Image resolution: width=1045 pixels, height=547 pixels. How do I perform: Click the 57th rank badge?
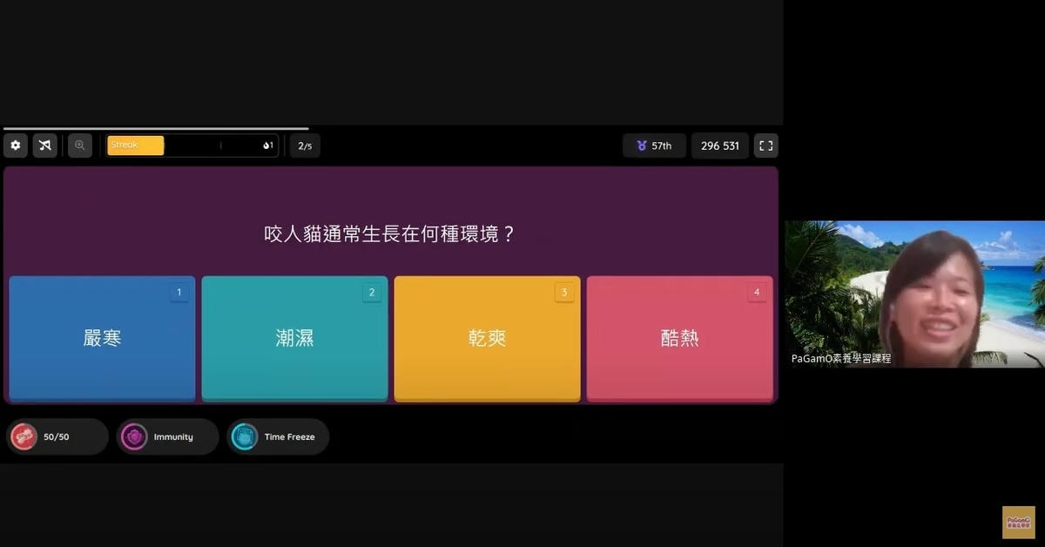(654, 145)
